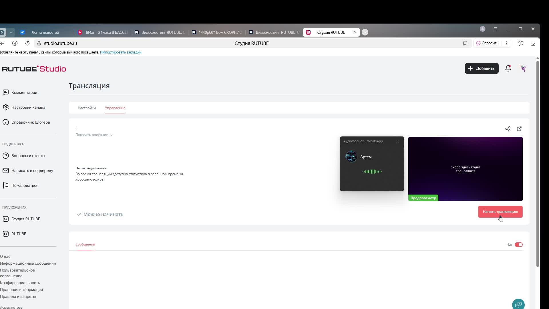
Task: Expand the tab group dropdown arrow
Action: pyautogui.click(x=11, y=32)
